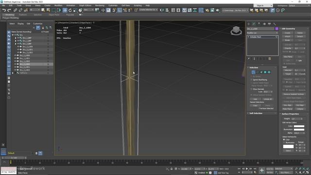This screenshot has height=175, width=311.
Task: Select the Illumination radio button
Action: click(x=284, y=142)
